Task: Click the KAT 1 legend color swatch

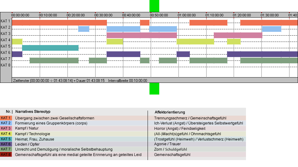Action: pos(6,118)
